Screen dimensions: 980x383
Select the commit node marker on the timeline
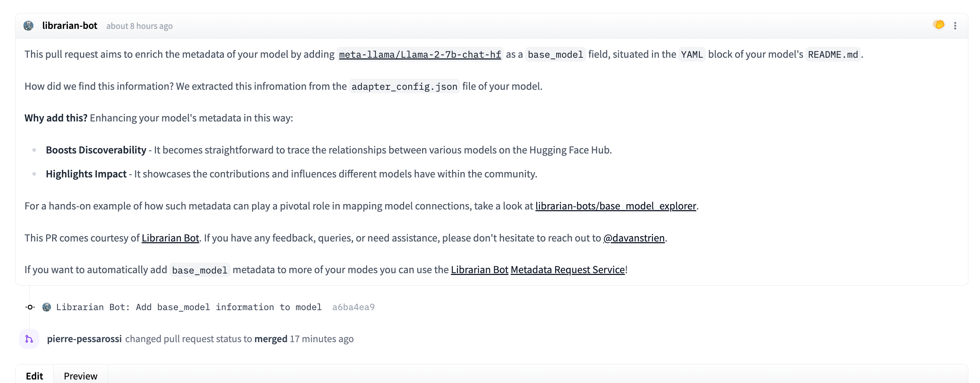coord(30,307)
